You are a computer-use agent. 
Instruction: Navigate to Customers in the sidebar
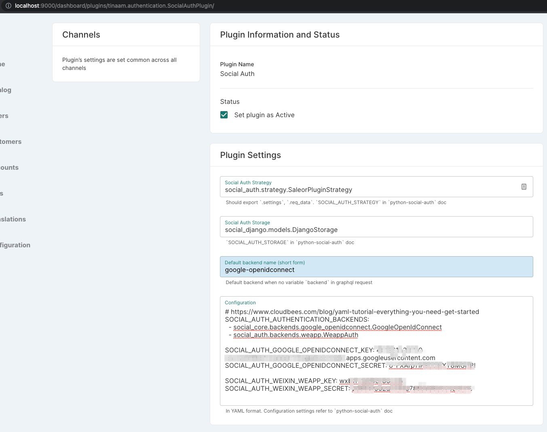11,141
